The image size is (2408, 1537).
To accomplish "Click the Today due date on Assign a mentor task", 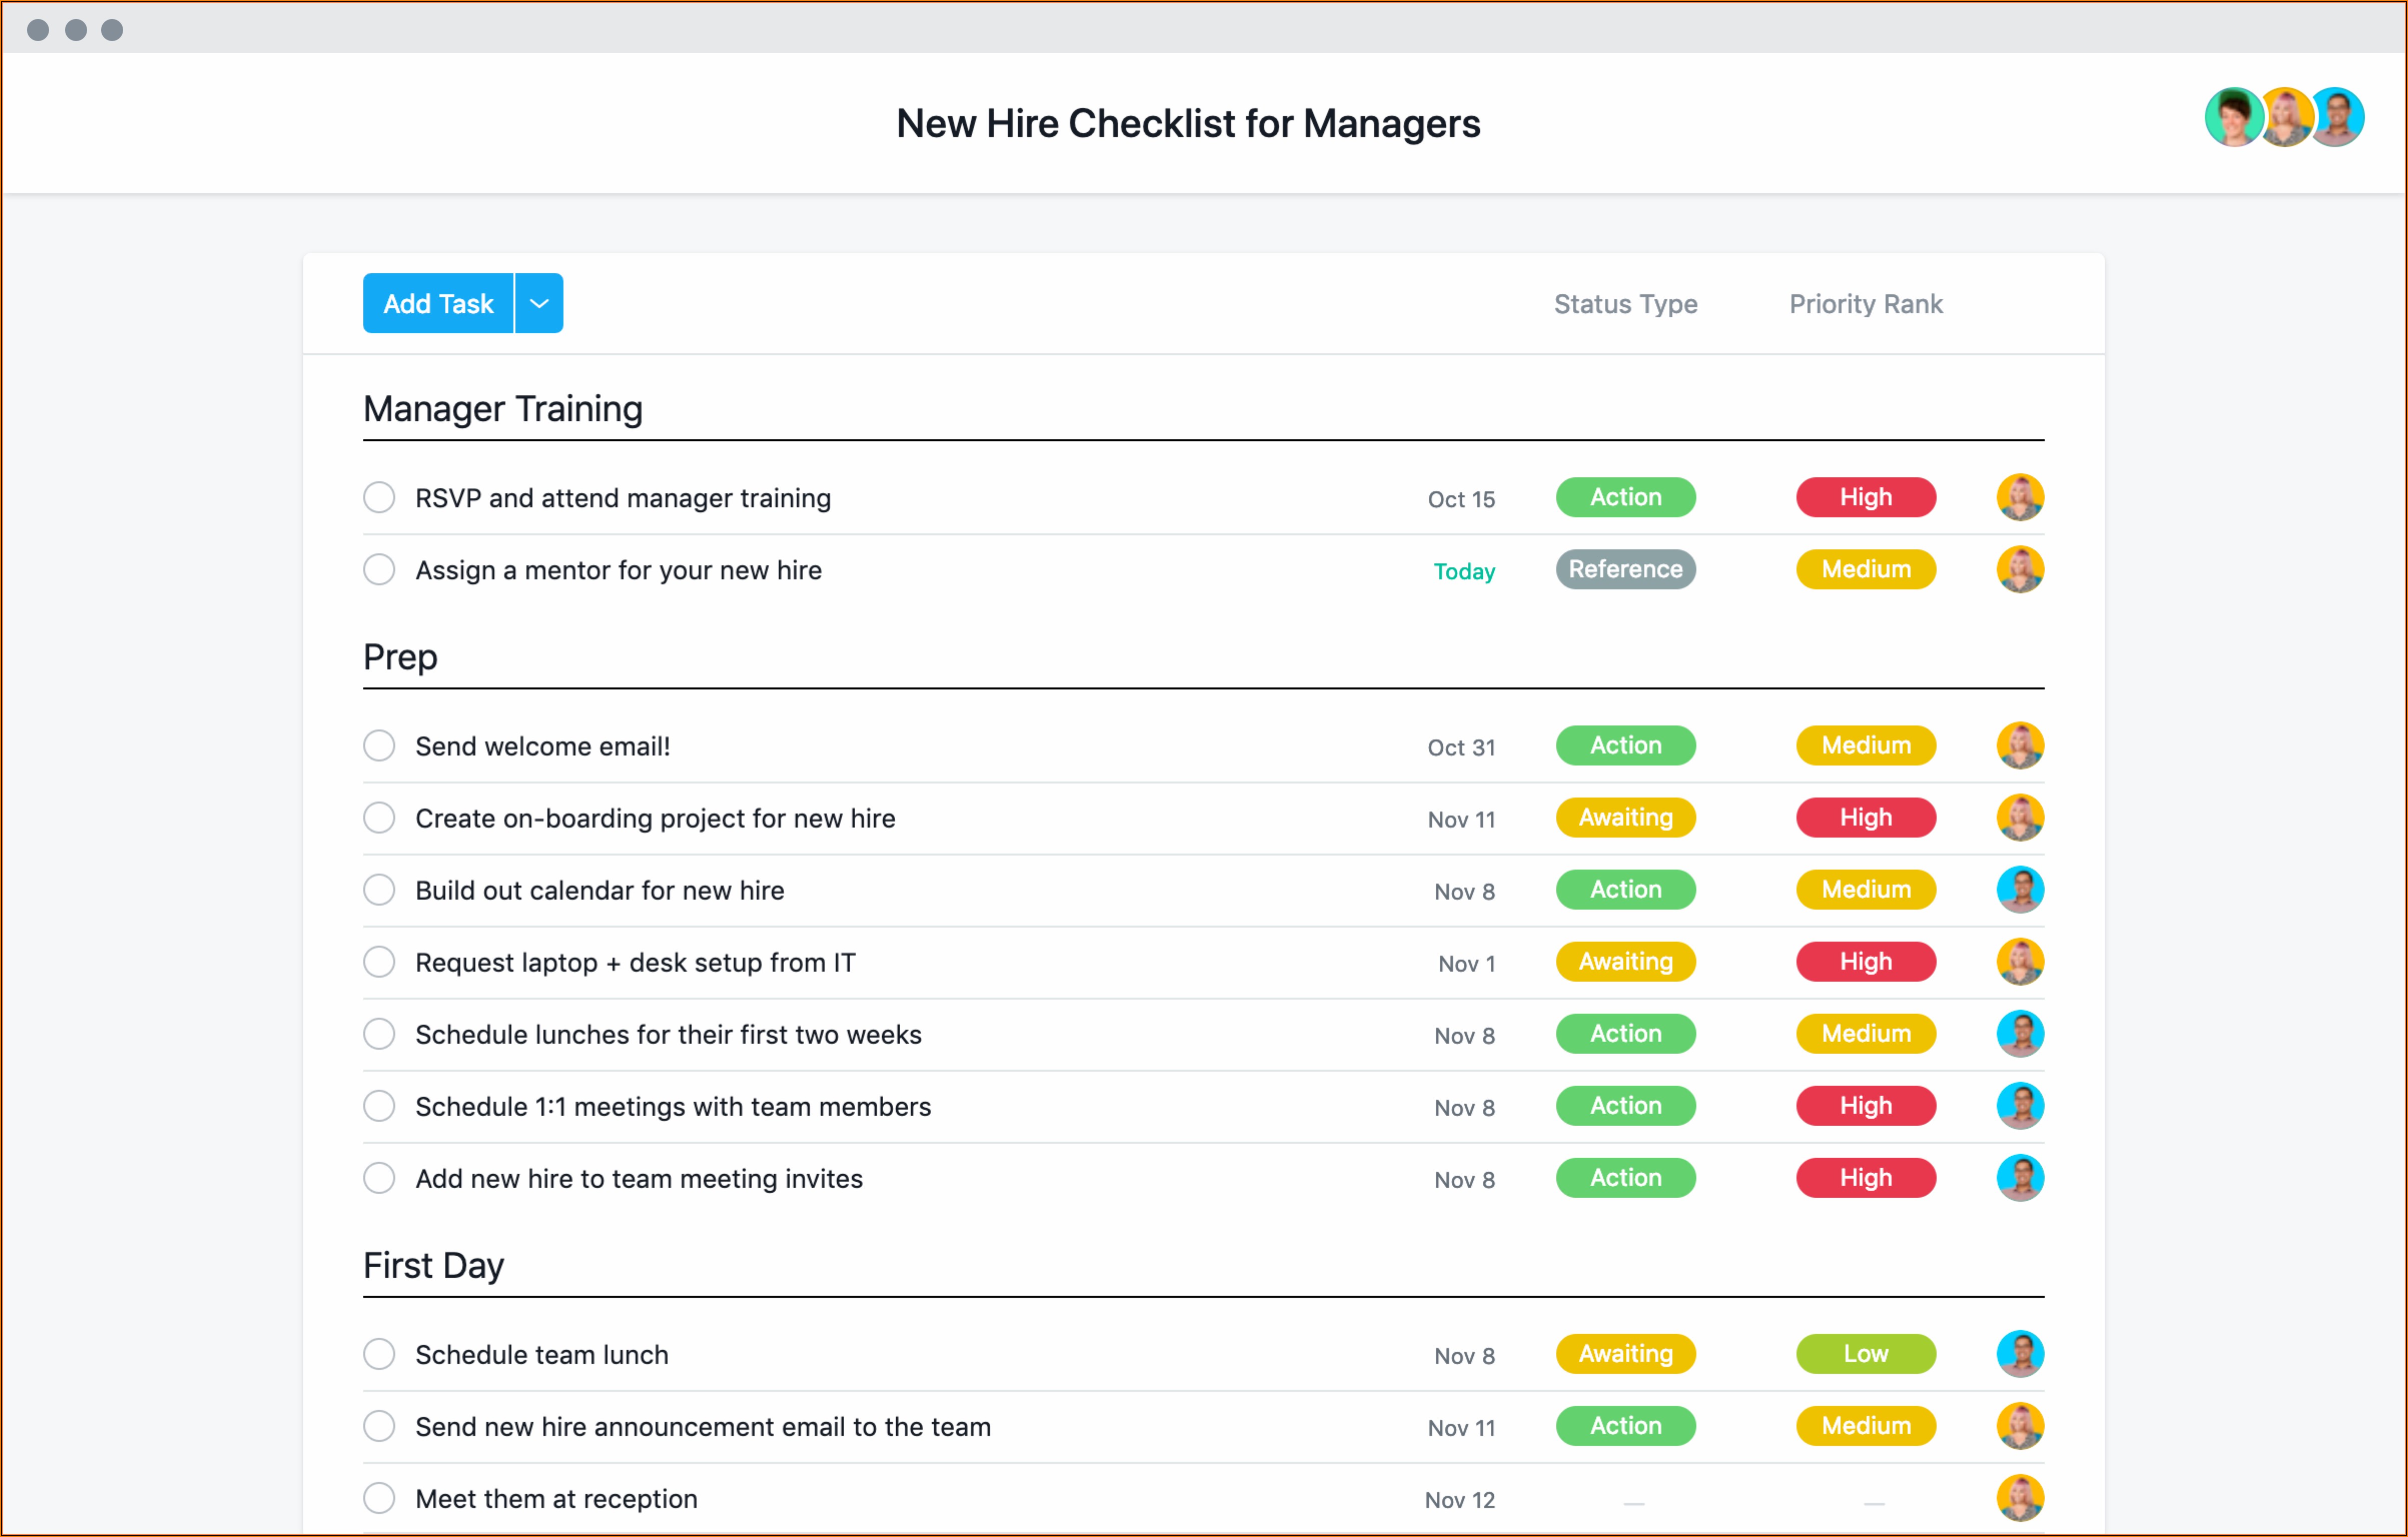I will pos(1463,571).
